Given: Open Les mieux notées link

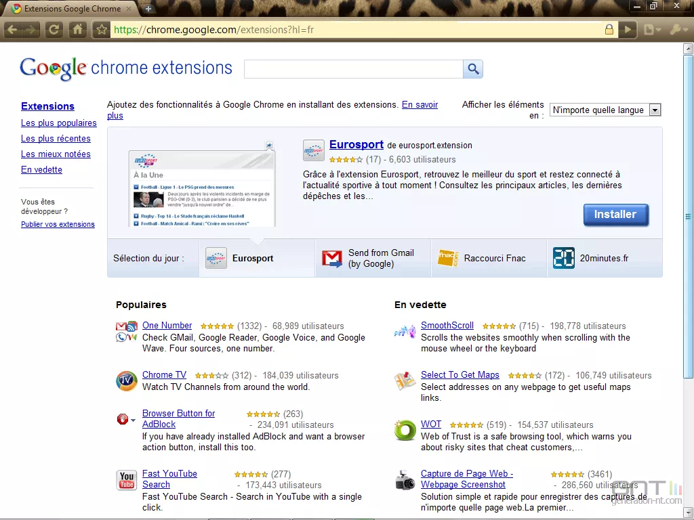Looking at the screenshot, I should click(56, 154).
